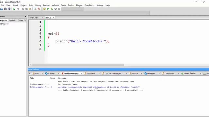Click the Build and run icon
This screenshot has width=209, height=117.
tap(52, 9)
